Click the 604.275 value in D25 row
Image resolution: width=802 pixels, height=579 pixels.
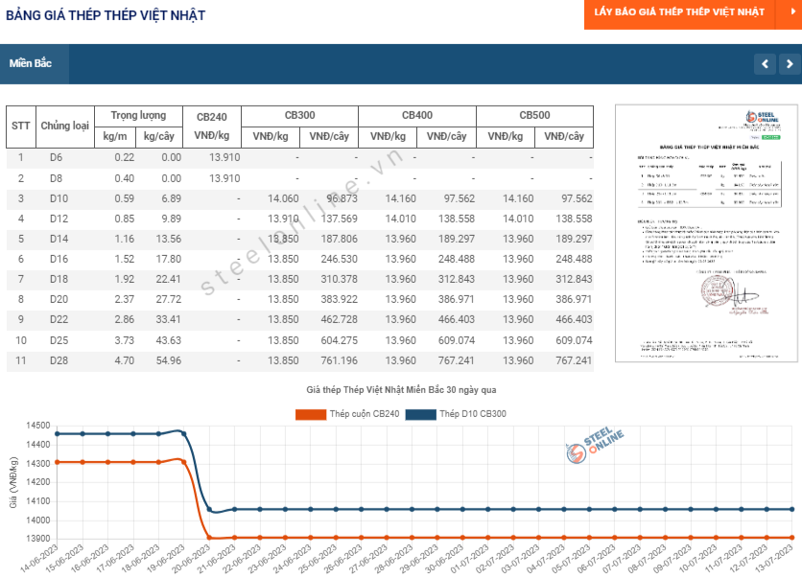pos(339,340)
